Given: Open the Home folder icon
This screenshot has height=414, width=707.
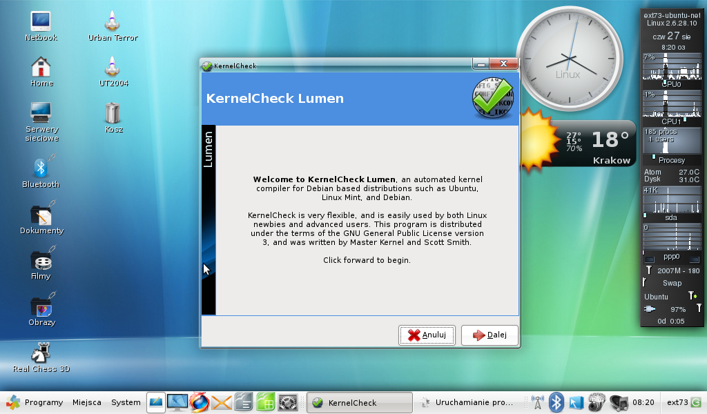Looking at the screenshot, I should (41, 68).
